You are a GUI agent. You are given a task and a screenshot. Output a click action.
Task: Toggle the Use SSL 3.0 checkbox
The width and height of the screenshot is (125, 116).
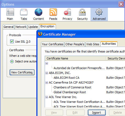coord(12,42)
